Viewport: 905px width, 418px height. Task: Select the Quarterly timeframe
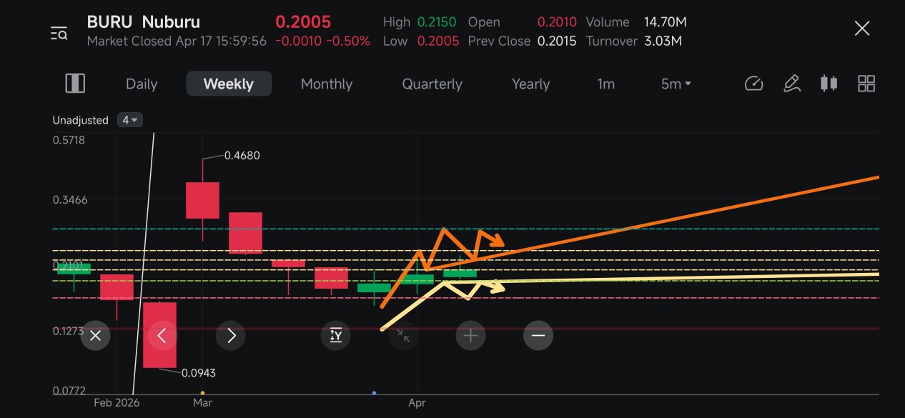[x=432, y=84]
